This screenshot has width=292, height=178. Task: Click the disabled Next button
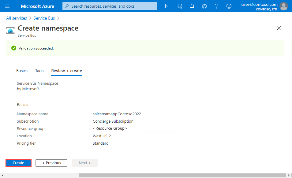pyautogui.click(x=85, y=163)
